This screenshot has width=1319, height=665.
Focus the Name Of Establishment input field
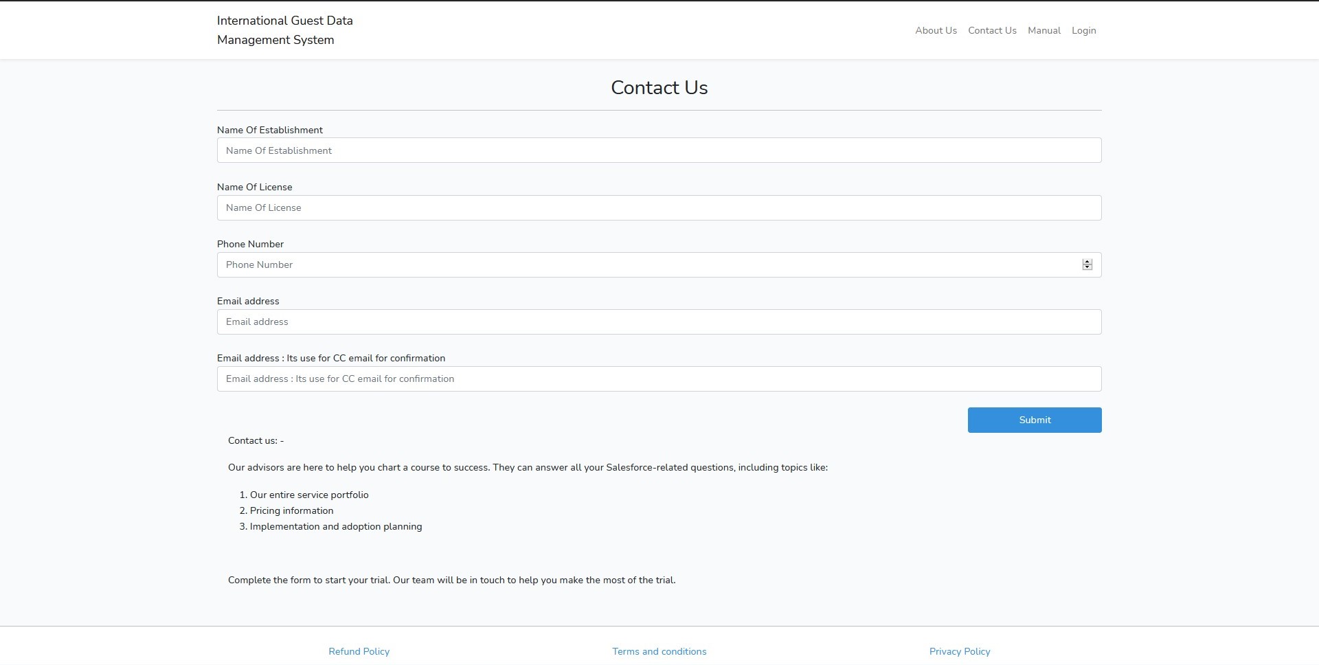pos(658,150)
